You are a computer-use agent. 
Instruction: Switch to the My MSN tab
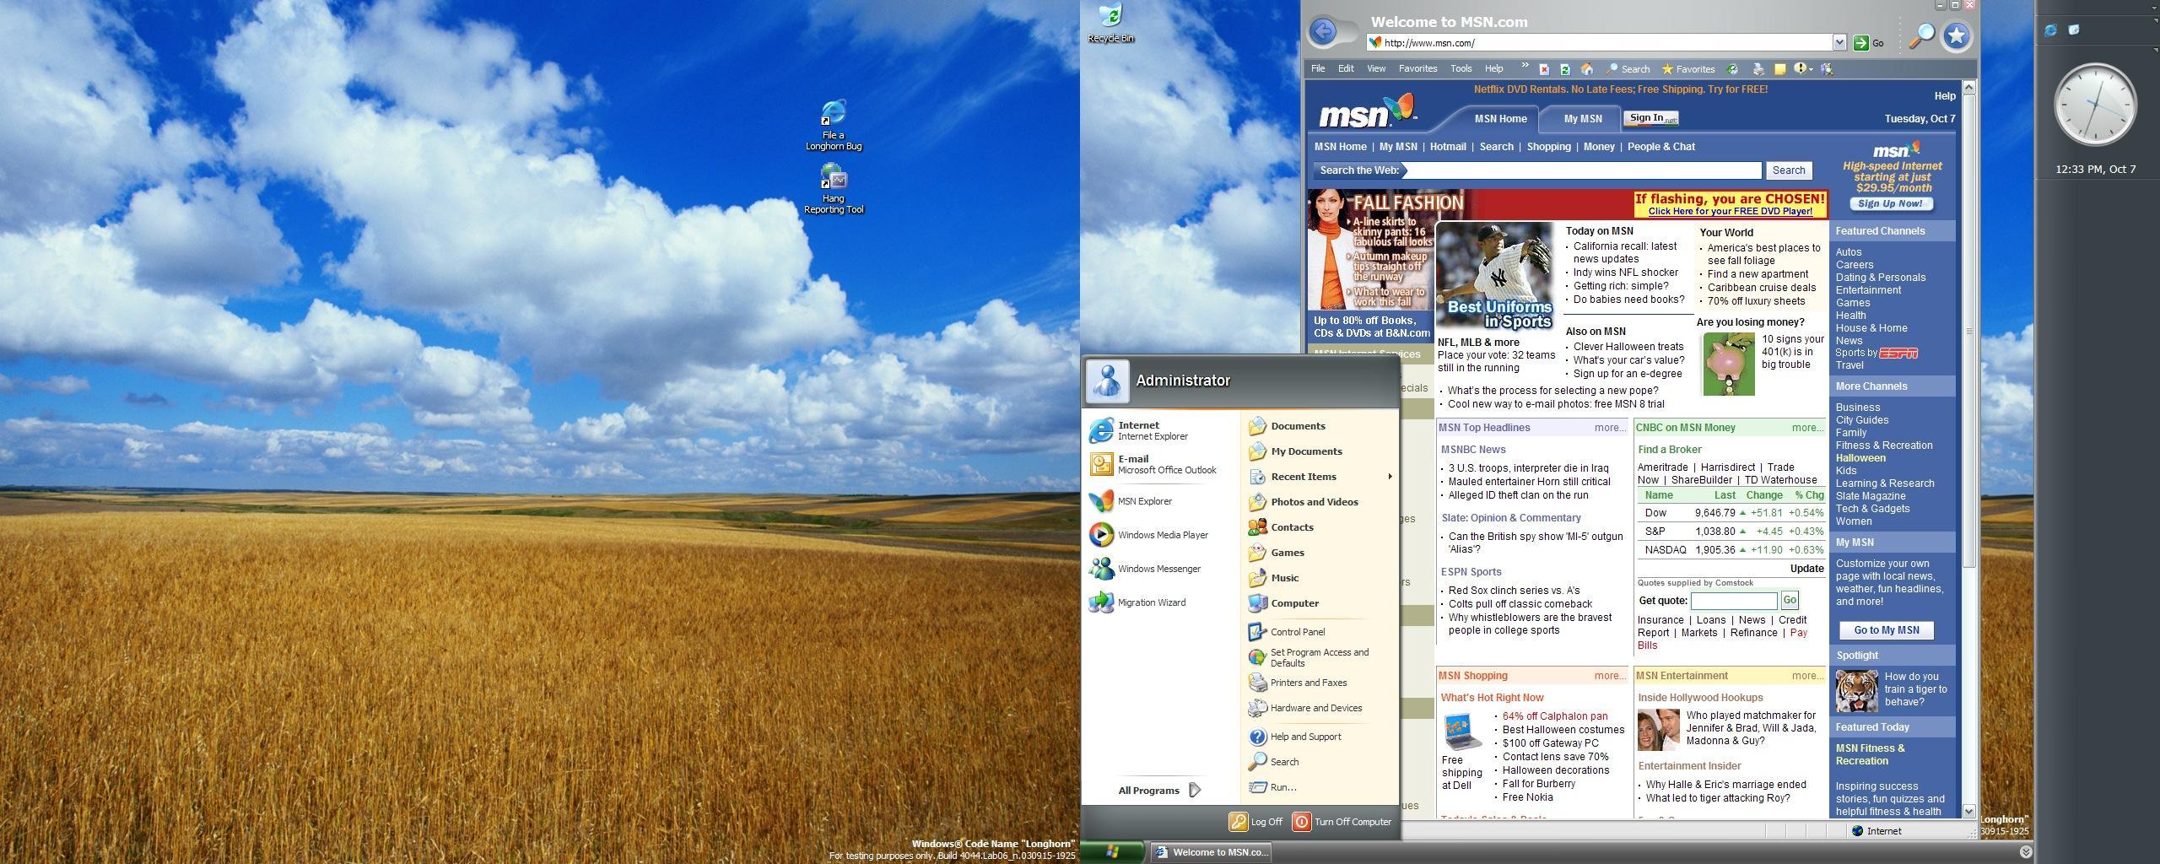(x=1582, y=119)
